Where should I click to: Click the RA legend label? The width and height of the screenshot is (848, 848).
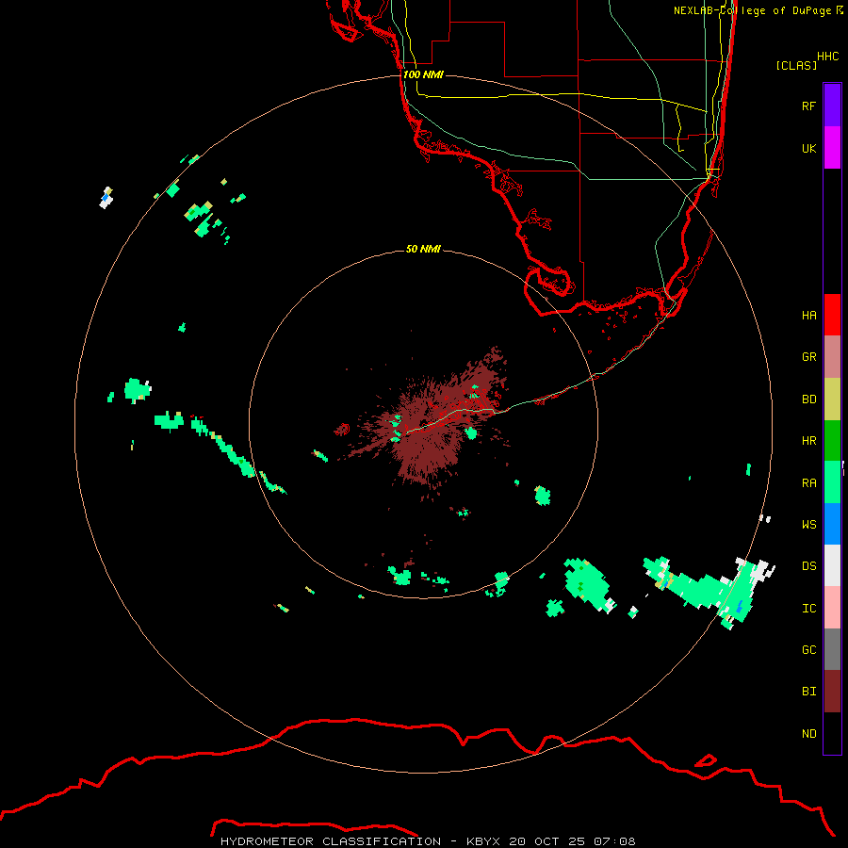(x=808, y=483)
